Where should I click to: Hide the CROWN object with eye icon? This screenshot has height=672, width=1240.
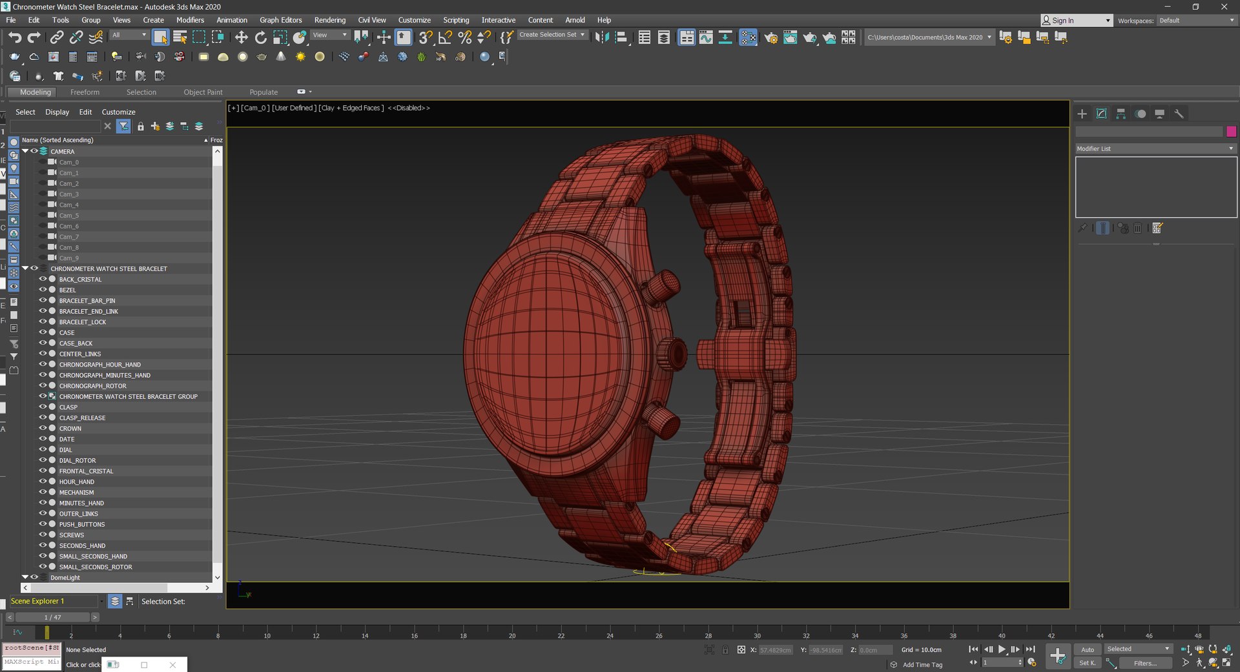click(43, 428)
